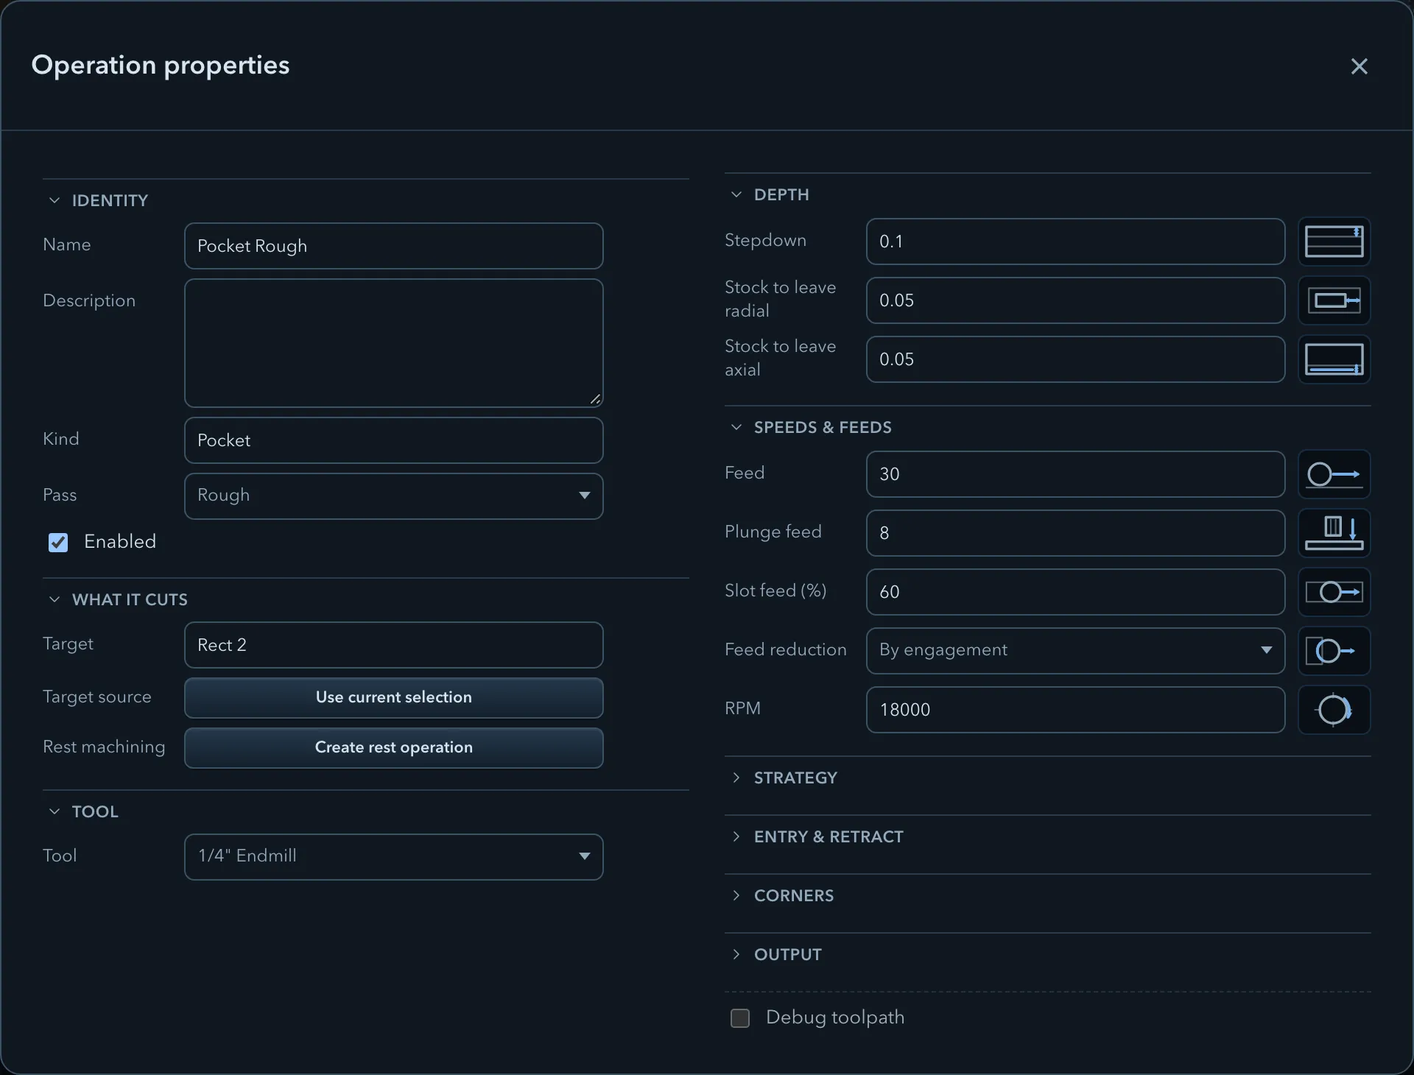The width and height of the screenshot is (1414, 1075).
Task: Click the Feed rate icon
Action: [x=1334, y=474]
